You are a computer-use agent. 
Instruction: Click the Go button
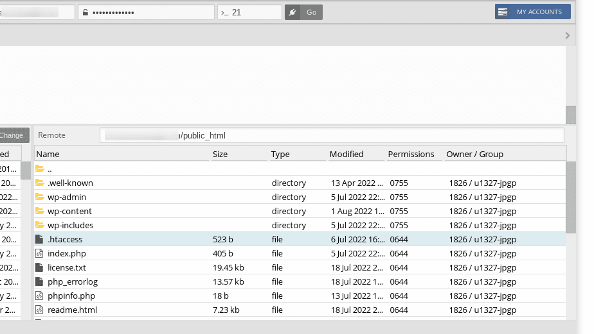pyautogui.click(x=311, y=12)
